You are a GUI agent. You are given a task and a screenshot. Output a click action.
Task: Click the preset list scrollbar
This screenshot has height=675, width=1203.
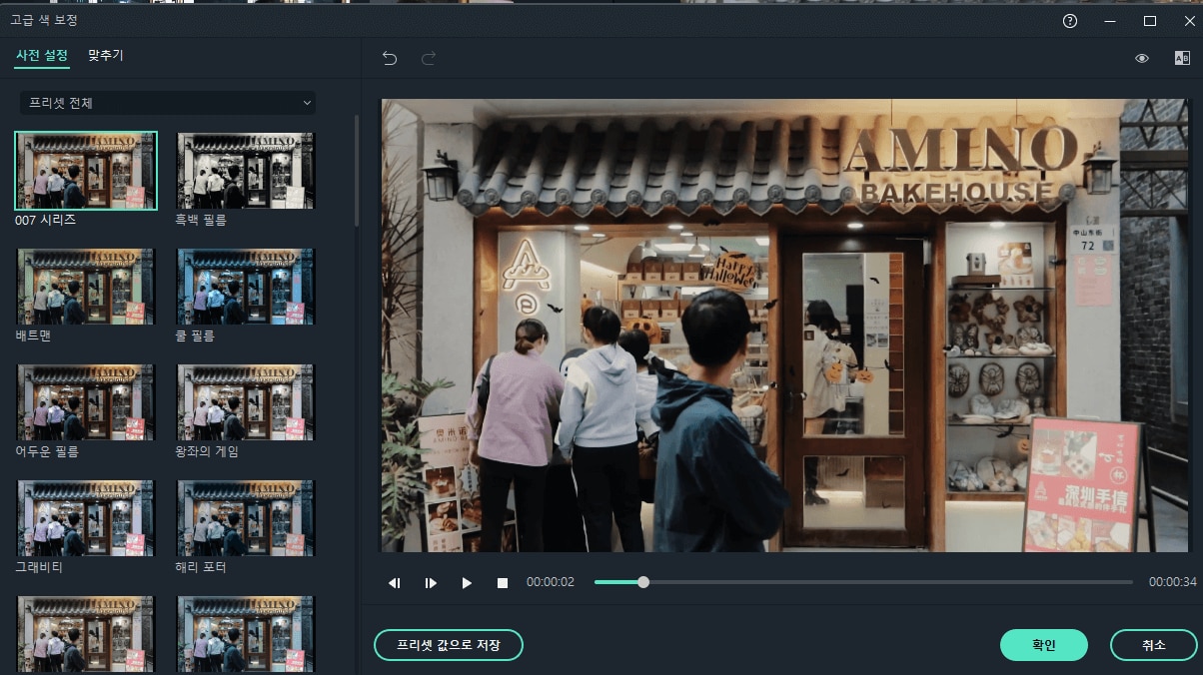tap(358, 170)
